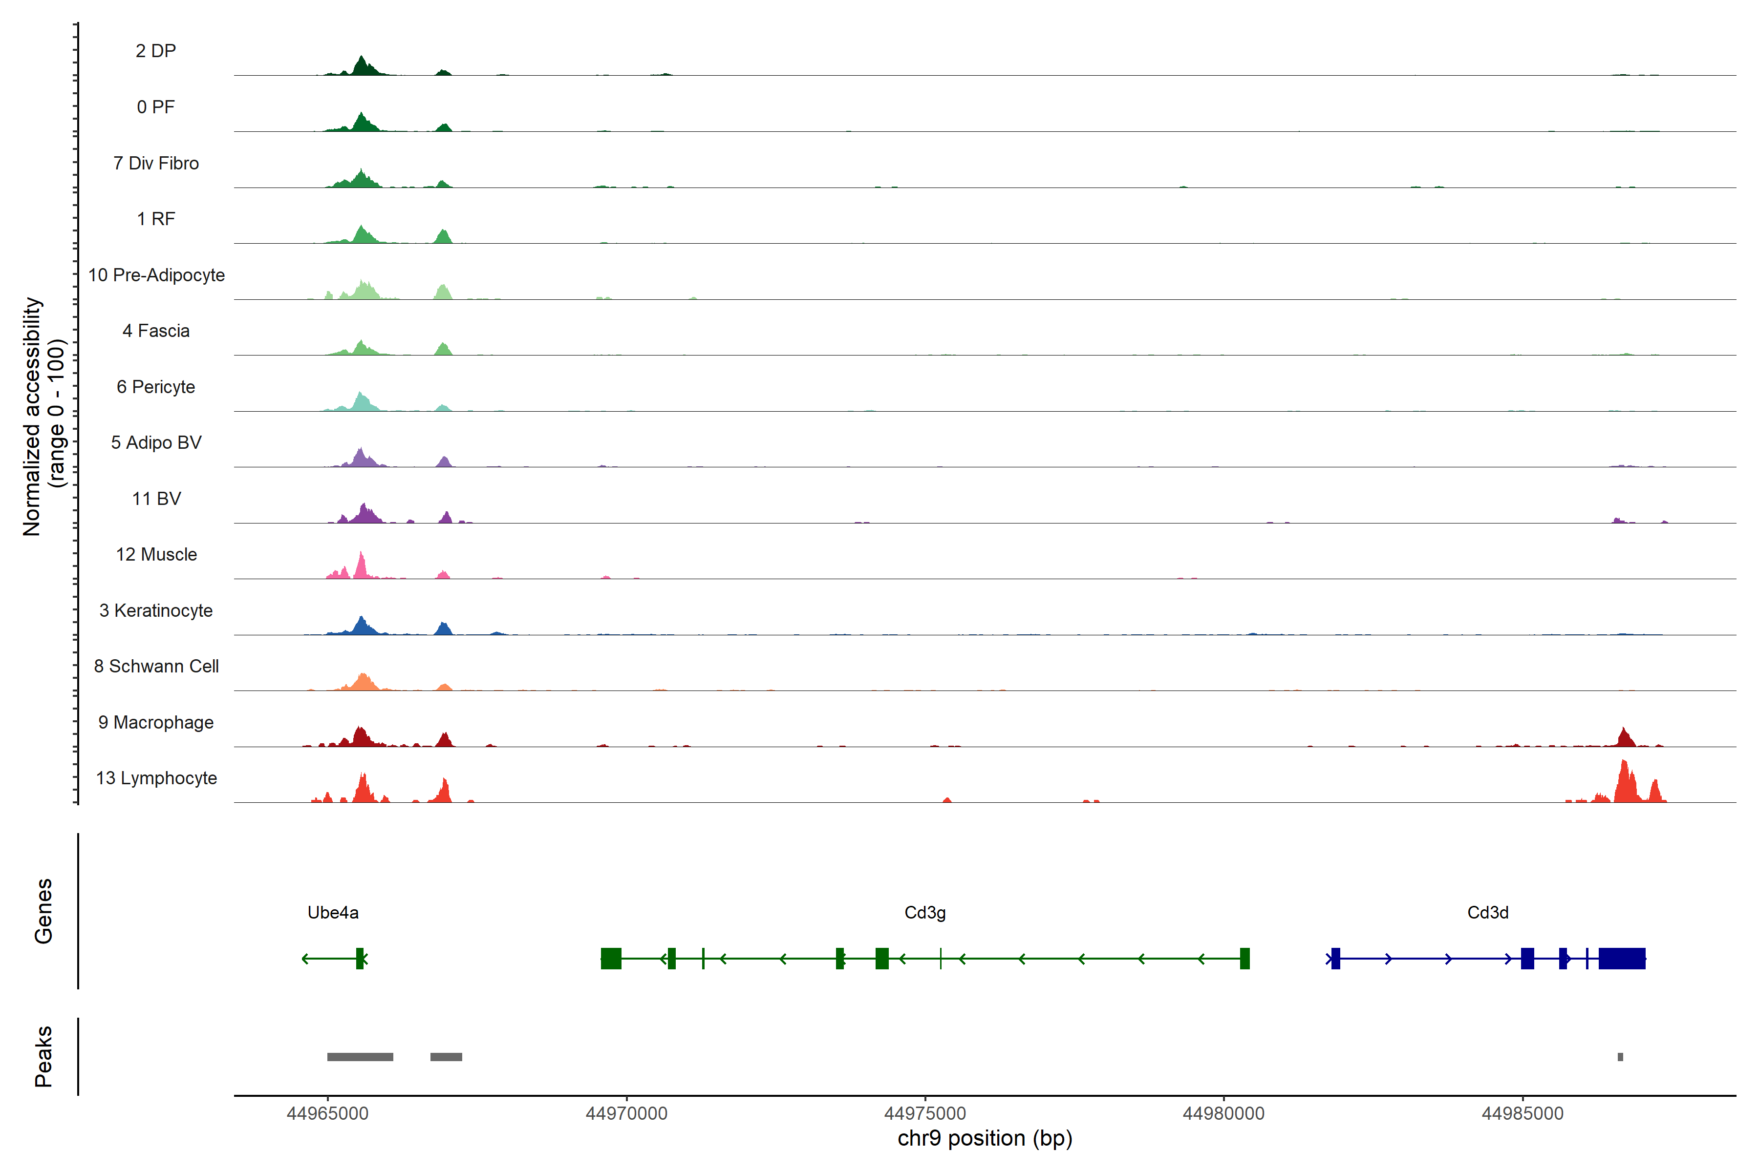Click the largest gray peak bar
Screen dimensions: 1759x1172
tap(360, 1057)
